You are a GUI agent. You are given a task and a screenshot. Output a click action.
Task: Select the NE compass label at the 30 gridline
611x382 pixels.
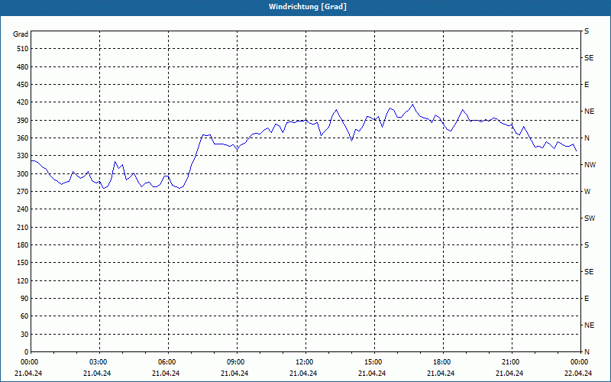(x=589, y=325)
